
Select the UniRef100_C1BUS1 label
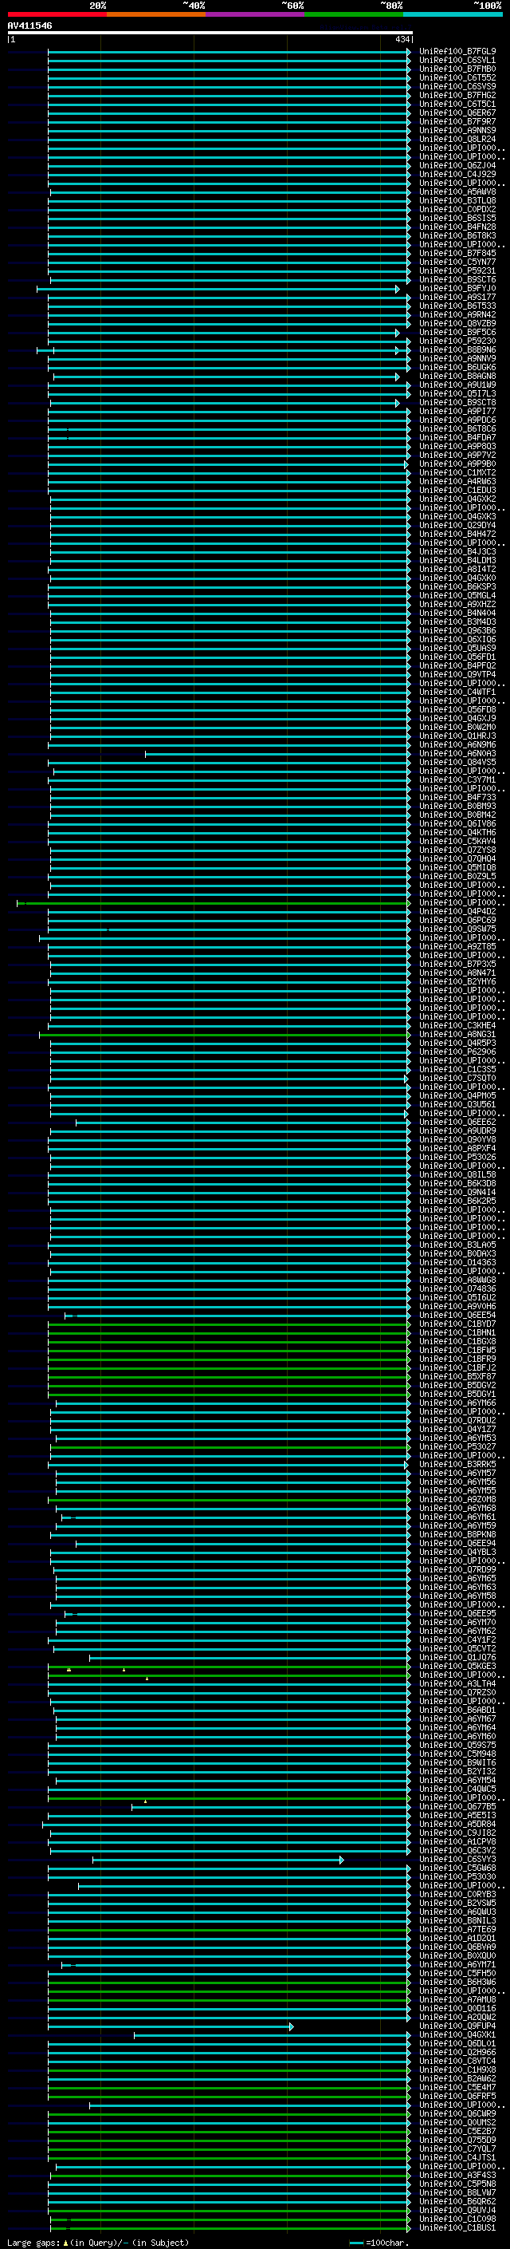(457, 2227)
